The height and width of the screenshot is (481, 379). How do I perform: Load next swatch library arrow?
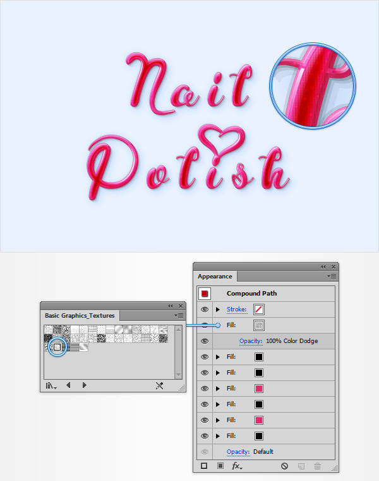85,385
